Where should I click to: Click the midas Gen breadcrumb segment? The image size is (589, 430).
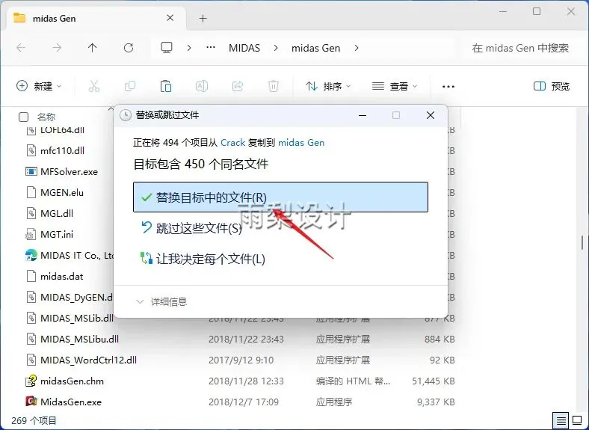tap(316, 48)
